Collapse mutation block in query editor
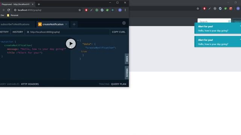Image resolution: width=241 pixels, height=135 pixels. coord(0,42)
